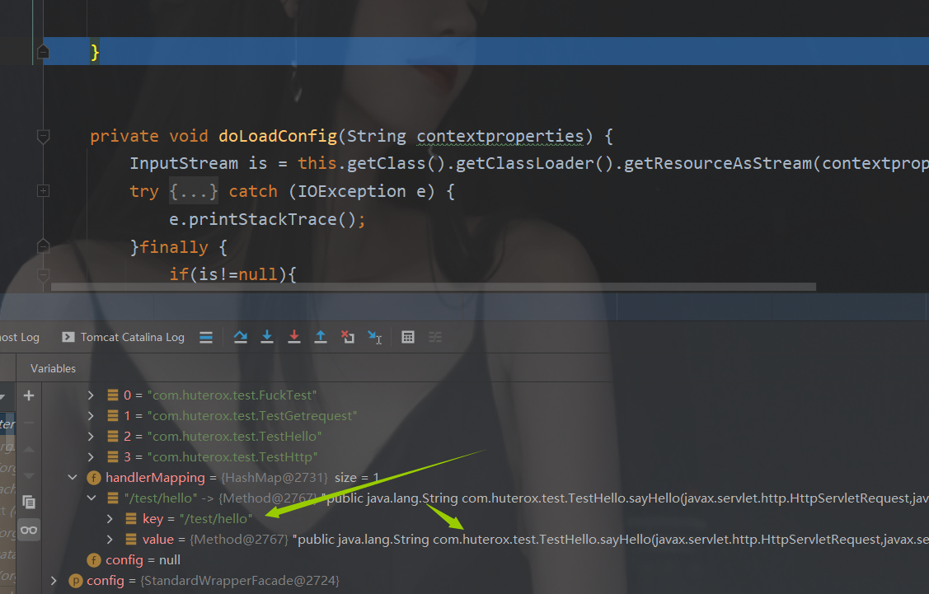The height and width of the screenshot is (594, 929).
Task: Click getResourceAsStream call in code
Action: point(717,163)
